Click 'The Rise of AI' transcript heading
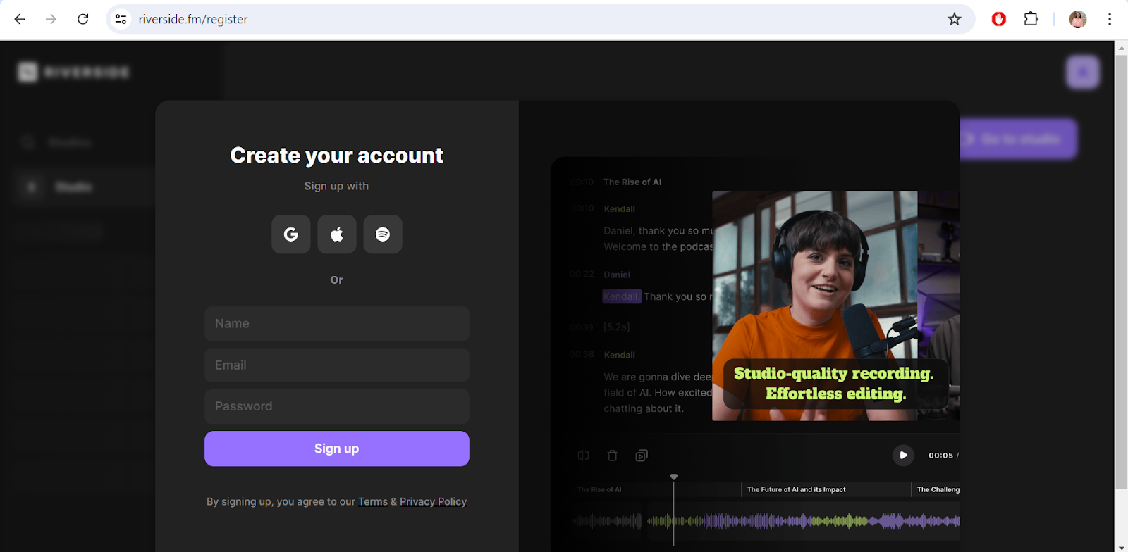This screenshot has width=1128, height=552. 632,182
